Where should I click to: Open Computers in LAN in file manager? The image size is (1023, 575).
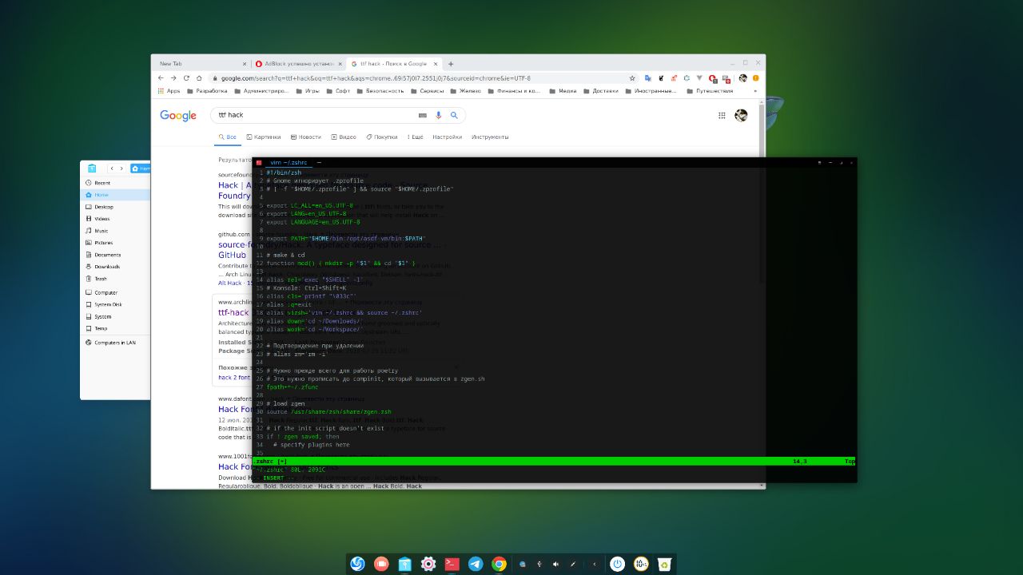(x=115, y=343)
